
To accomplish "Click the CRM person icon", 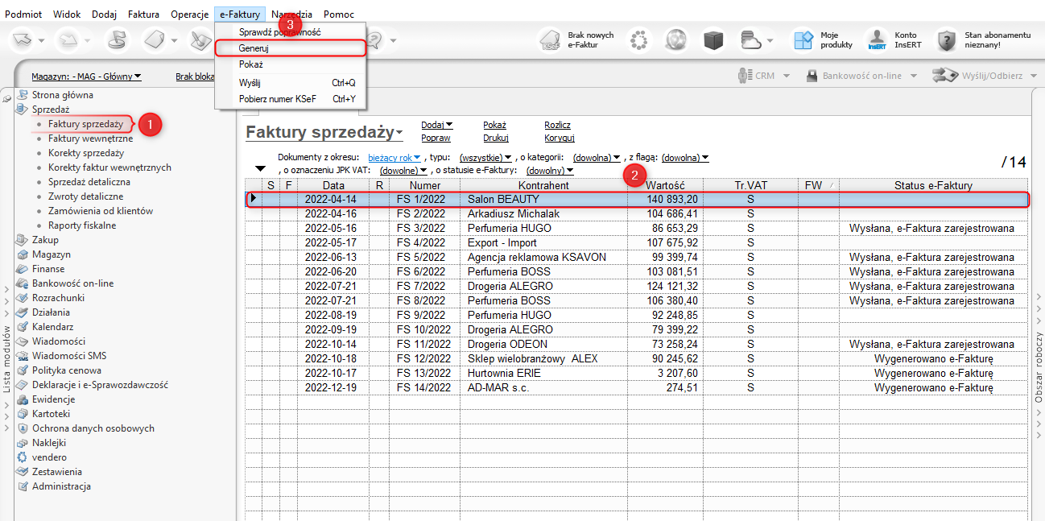I will [x=745, y=76].
